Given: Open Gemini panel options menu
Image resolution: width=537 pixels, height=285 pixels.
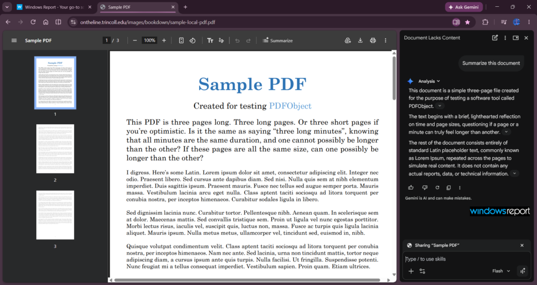Looking at the screenshot, I should point(505,38).
